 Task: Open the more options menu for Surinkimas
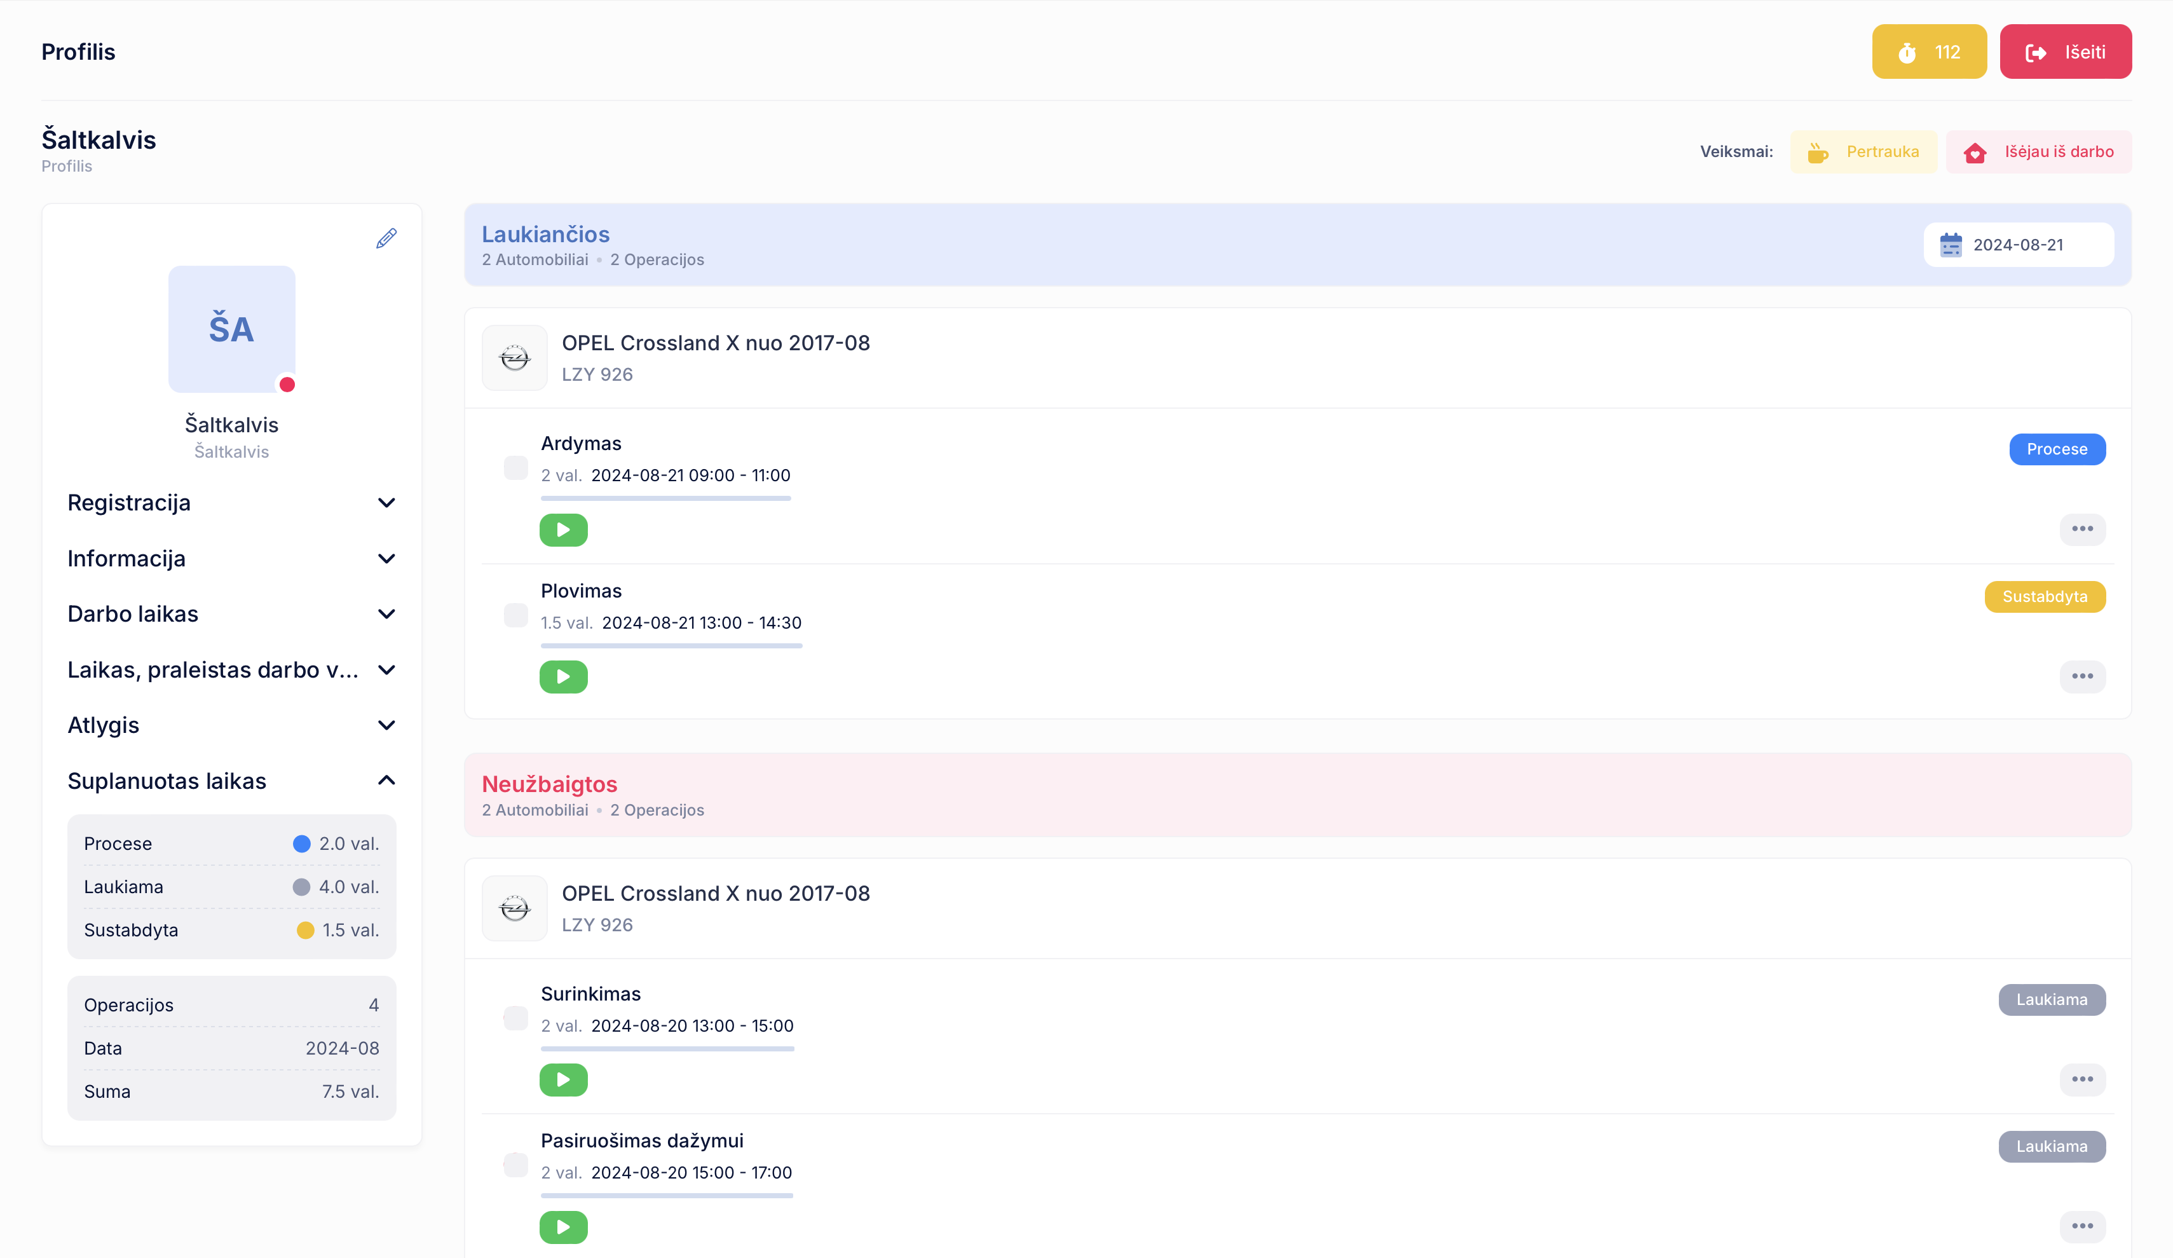pyautogui.click(x=2081, y=1079)
